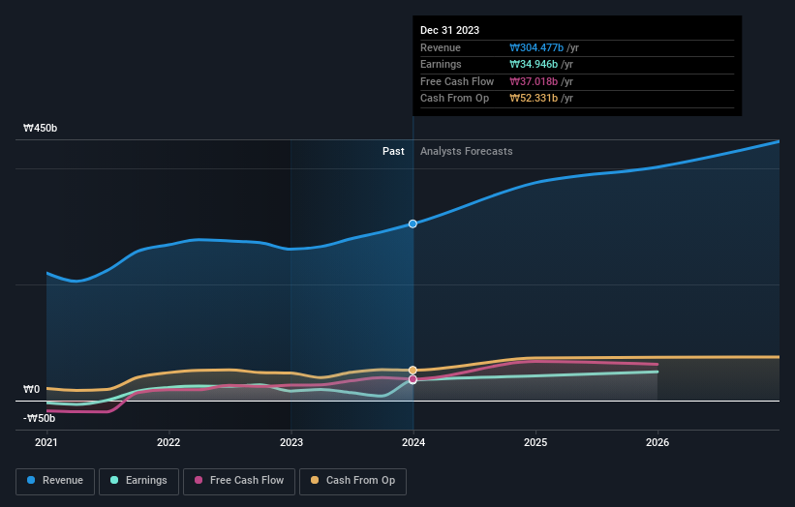The height and width of the screenshot is (507, 795).
Task: Select the 2024 x-axis label
Action: coord(413,443)
